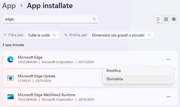Image resolution: width=180 pixels, height=107 pixels.
Task: Click the Microsoft Edge Update icon
Action: [10, 78]
